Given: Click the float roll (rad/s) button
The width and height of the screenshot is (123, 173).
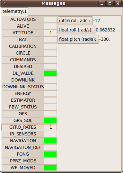Looking at the screenshot, I should click(76, 30).
